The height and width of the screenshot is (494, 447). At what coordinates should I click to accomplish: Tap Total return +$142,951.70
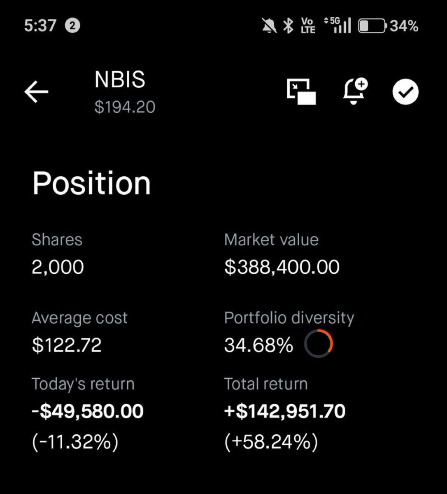tap(285, 411)
